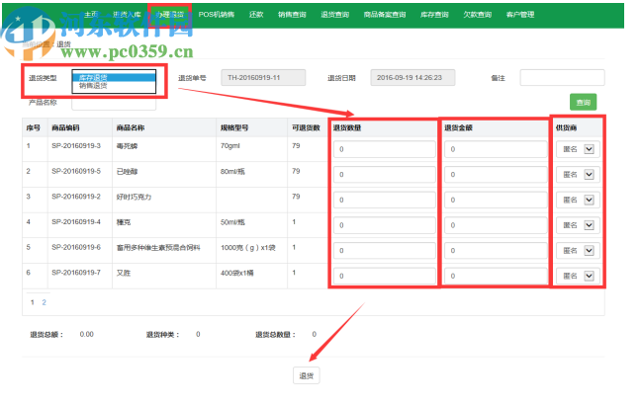Image resolution: width=641 pixels, height=408 pixels.
Task: Focus the 产品名称 search field
Action: tap(114, 104)
